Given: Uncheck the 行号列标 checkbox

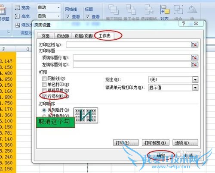Looking at the screenshot, I should coord(44,96).
